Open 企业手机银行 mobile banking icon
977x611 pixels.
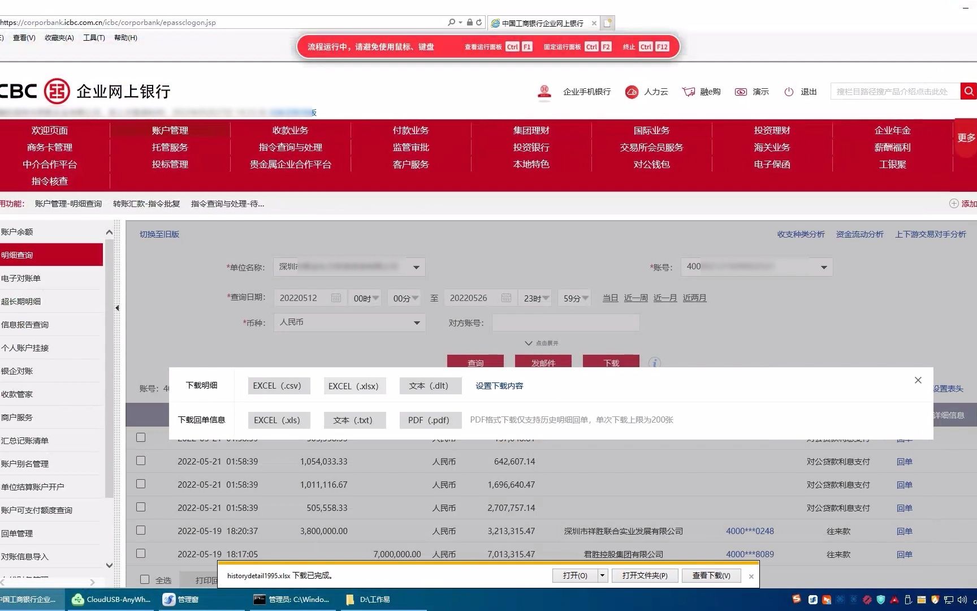point(544,92)
